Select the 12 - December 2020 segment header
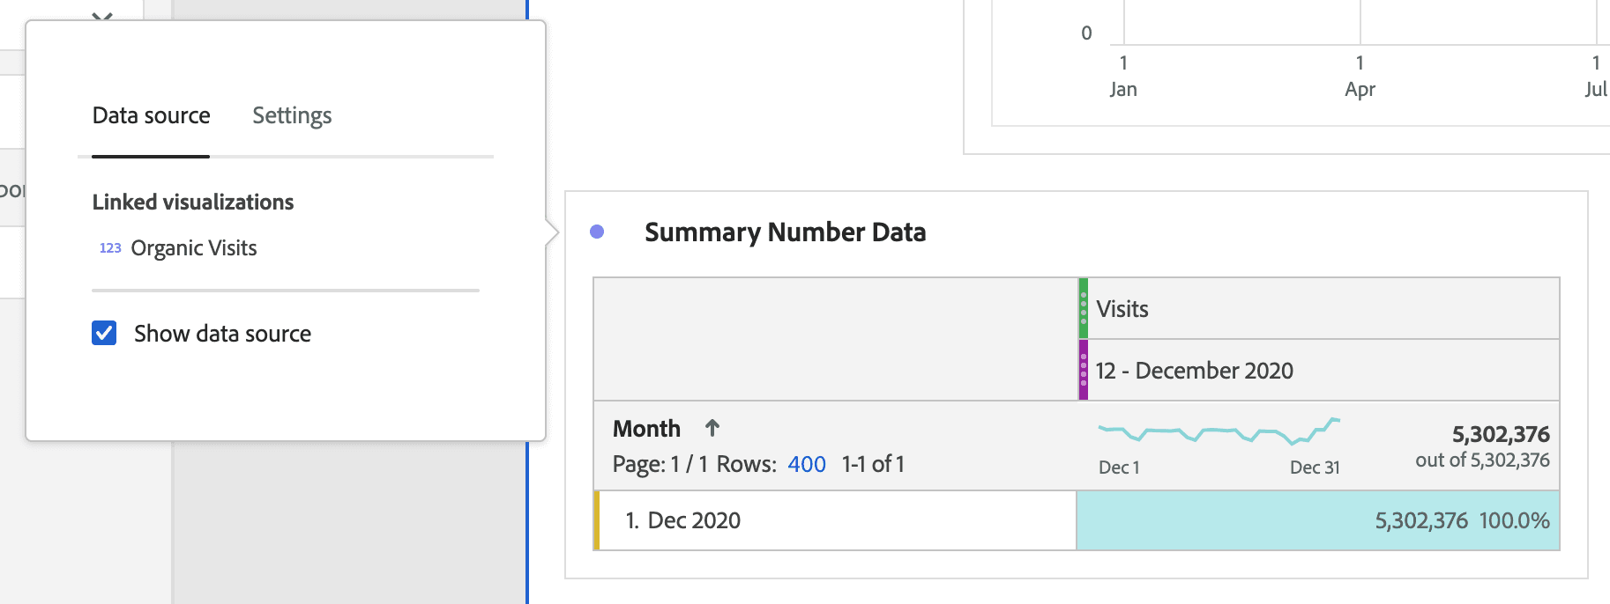Image resolution: width=1610 pixels, height=604 pixels. click(1194, 371)
